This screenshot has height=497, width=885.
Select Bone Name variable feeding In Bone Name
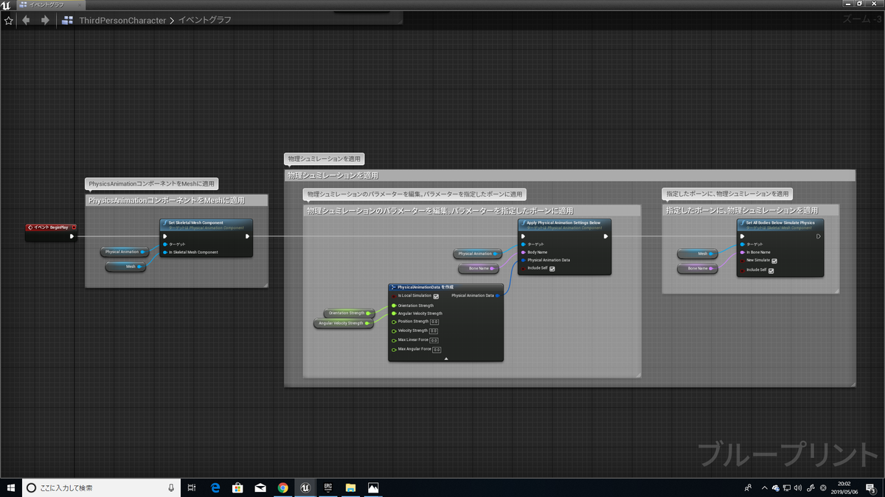[698, 269]
